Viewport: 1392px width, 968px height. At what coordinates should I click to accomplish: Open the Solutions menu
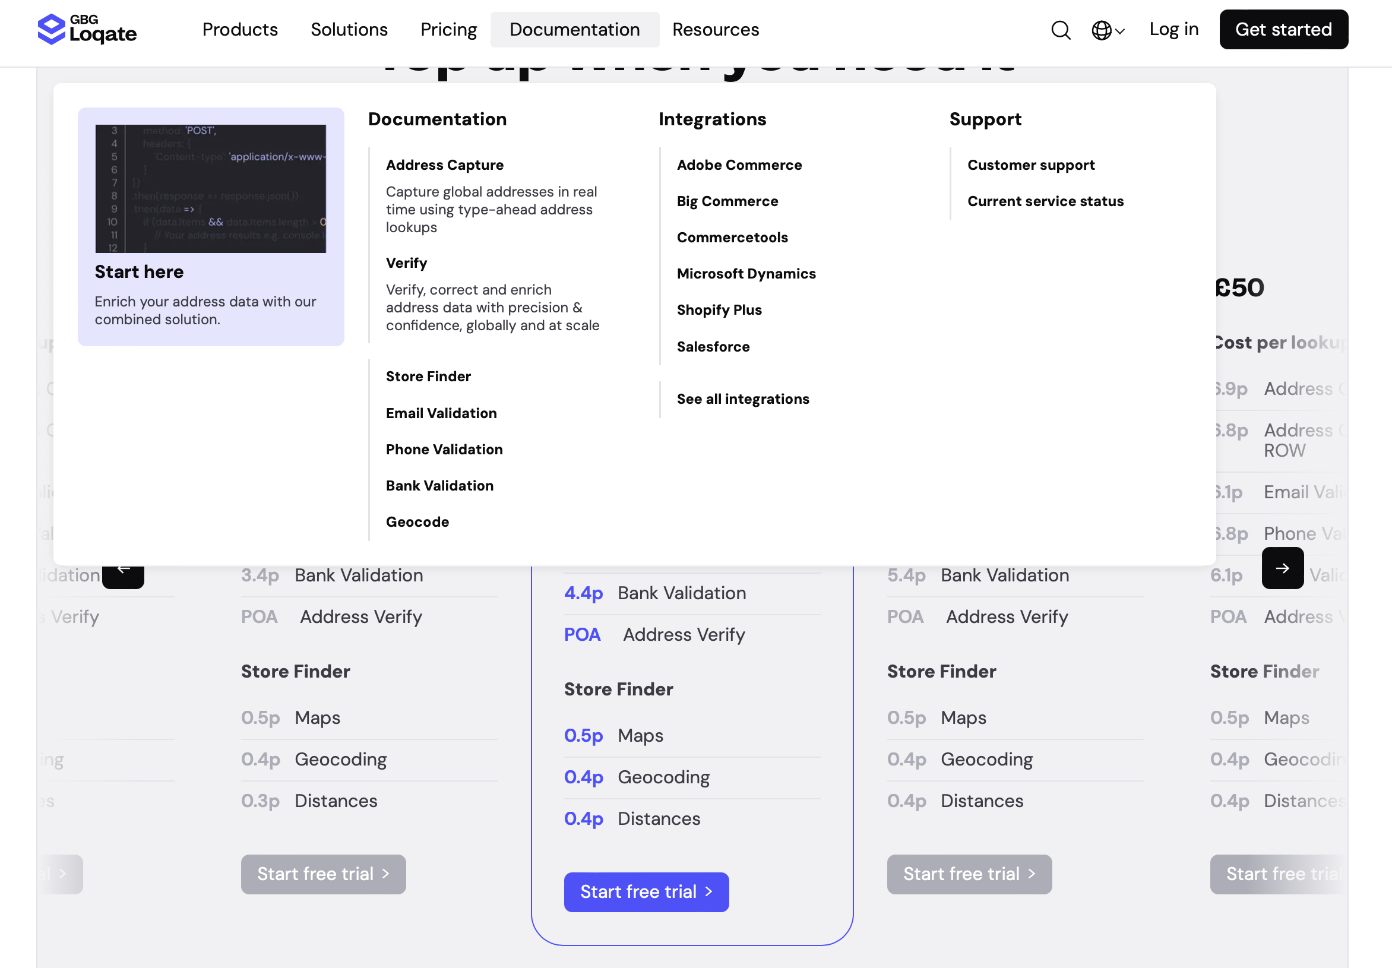tap(349, 30)
